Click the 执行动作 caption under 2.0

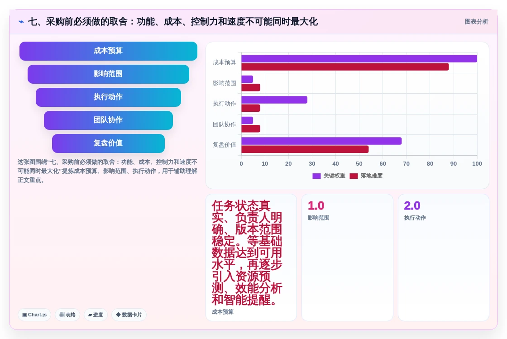(x=415, y=218)
